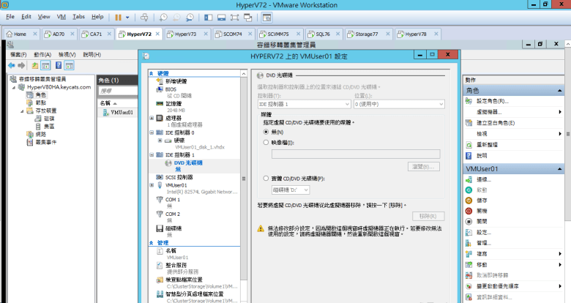The width and height of the screenshot is (571, 303).
Task: Select the 無(N) media radio button
Action: [x=265, y=131]
